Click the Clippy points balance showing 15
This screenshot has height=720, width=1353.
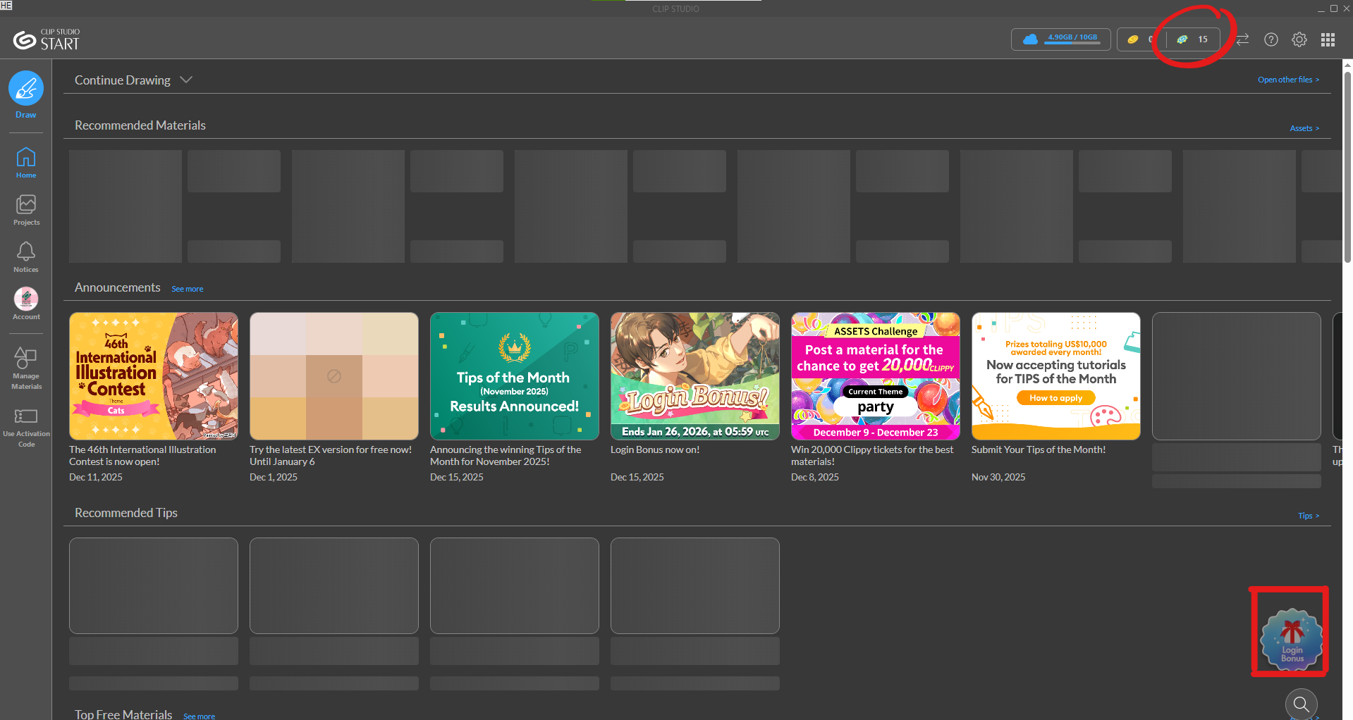pyautogui.click(x=1193, y=39)
